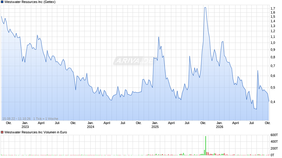The image size is (282, 158).
Task: Click the date range text '15.08.22 - 11.10.26'
Action: [16, 119]
